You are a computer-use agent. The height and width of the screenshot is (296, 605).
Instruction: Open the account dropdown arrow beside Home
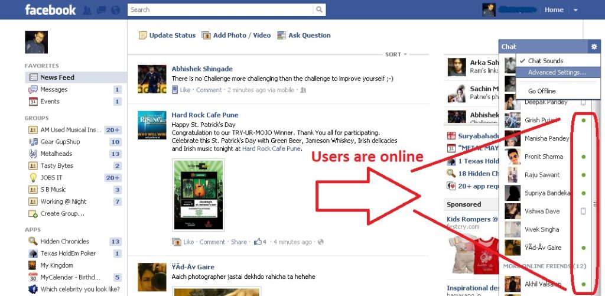(x=575, y=10)
